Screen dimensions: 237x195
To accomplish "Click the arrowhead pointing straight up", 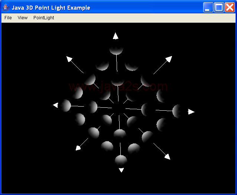I will pos(116,36).
